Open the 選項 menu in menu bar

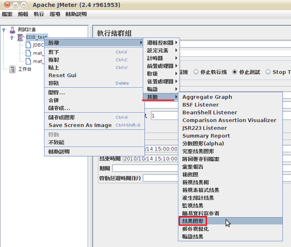click(x=55, y=14)
